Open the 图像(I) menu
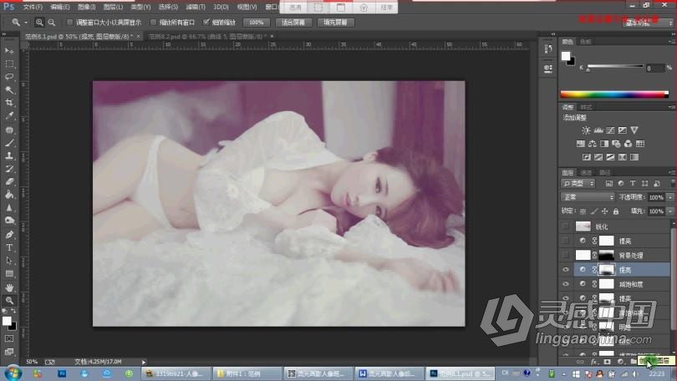 [x=86, y=7]
